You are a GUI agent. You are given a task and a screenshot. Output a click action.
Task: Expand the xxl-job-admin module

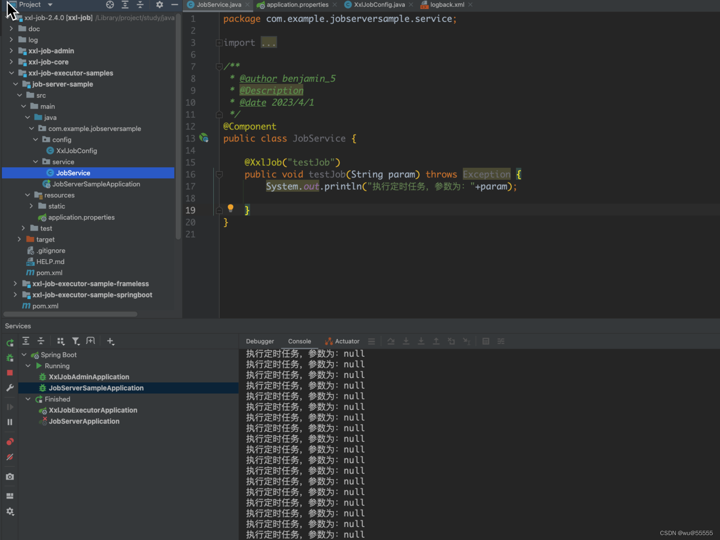coord(11,51)
